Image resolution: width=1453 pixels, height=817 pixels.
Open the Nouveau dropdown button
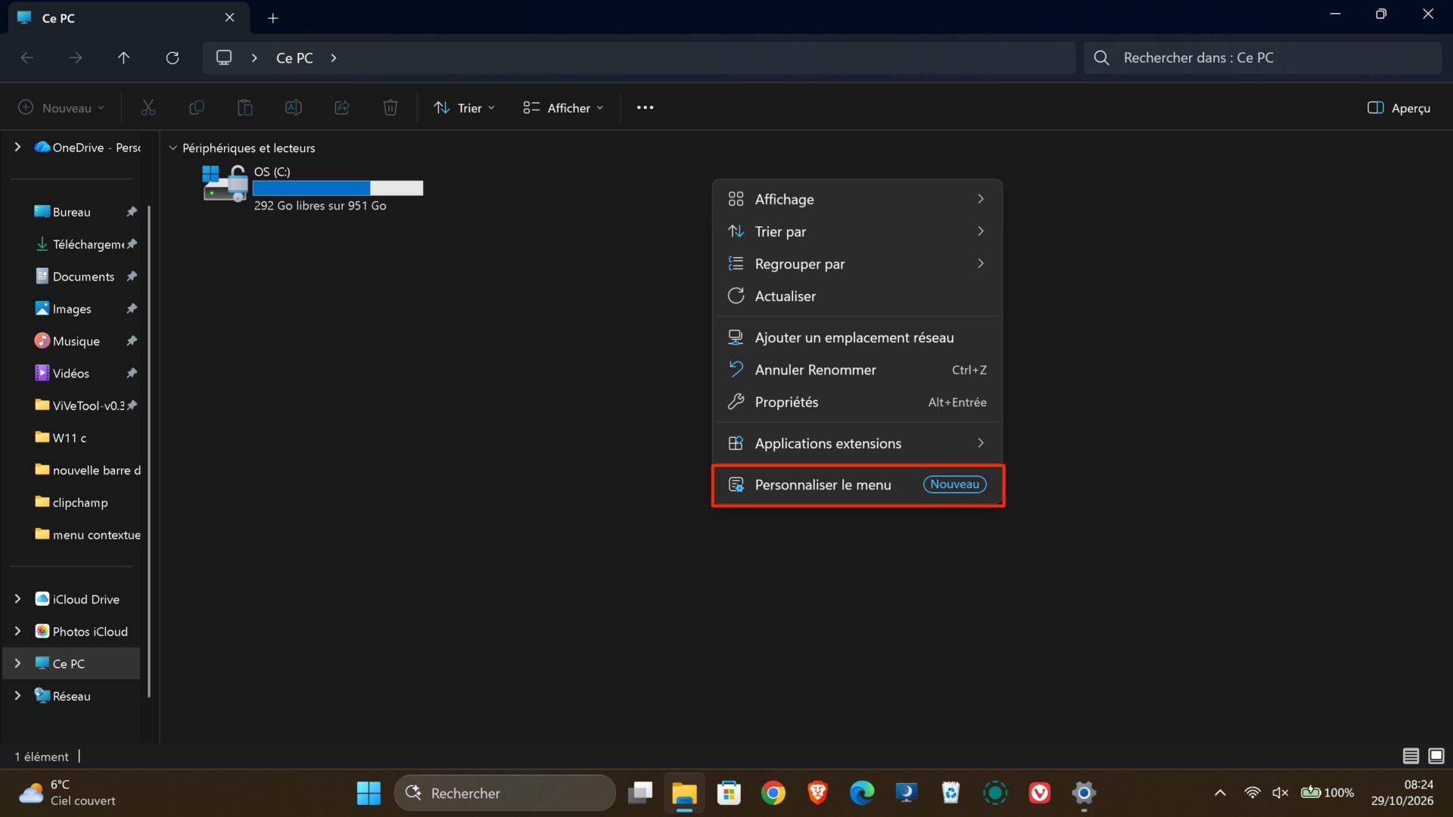pyautogui.click(x=61, y=108)
